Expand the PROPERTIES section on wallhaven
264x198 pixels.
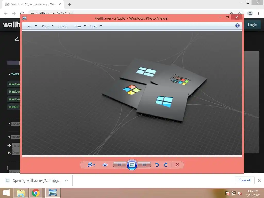click(14, 124)
